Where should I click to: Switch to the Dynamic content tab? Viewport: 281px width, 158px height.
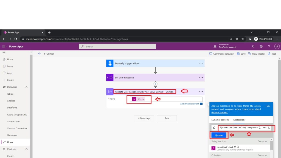tap(220, 120)
